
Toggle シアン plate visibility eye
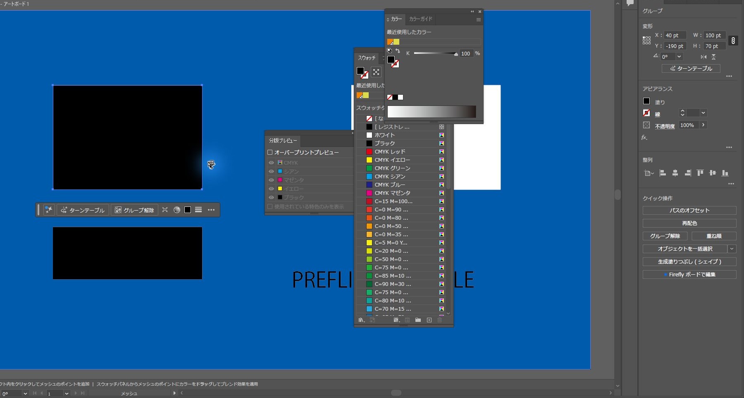click(271, 171)
